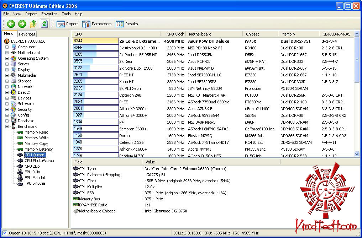Open the Results toolbar button
The height and width of the screenshot is (238, 362).
[127, 24]
